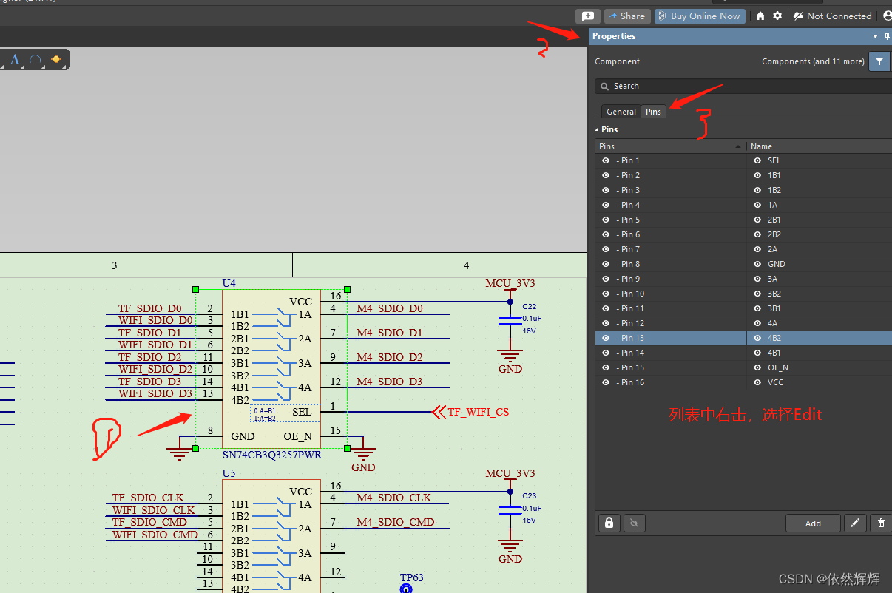Click the U5 designator in schematic
892x593 pixels.
tap(229, 473)
